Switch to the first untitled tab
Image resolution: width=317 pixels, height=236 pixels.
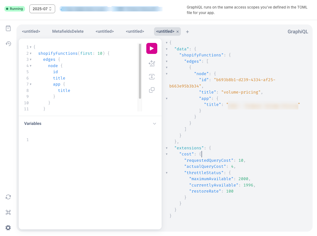[x=31, y=31]
